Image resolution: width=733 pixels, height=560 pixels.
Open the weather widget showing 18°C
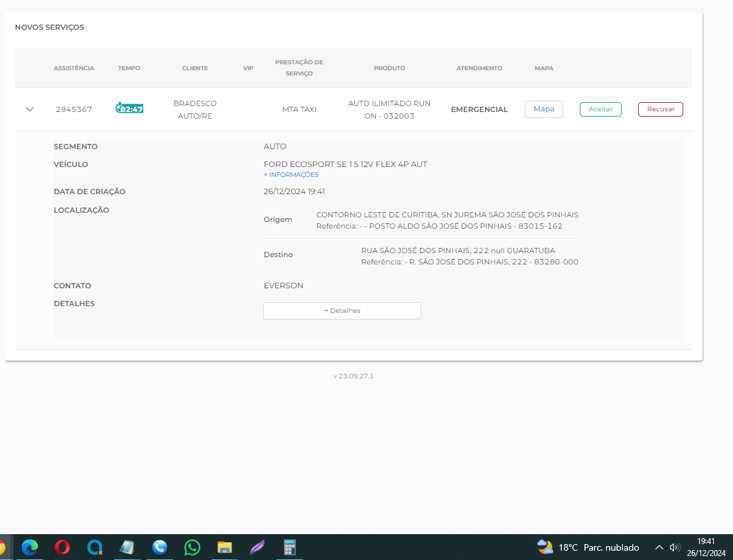pyautogui.click(x=588, y=547)
